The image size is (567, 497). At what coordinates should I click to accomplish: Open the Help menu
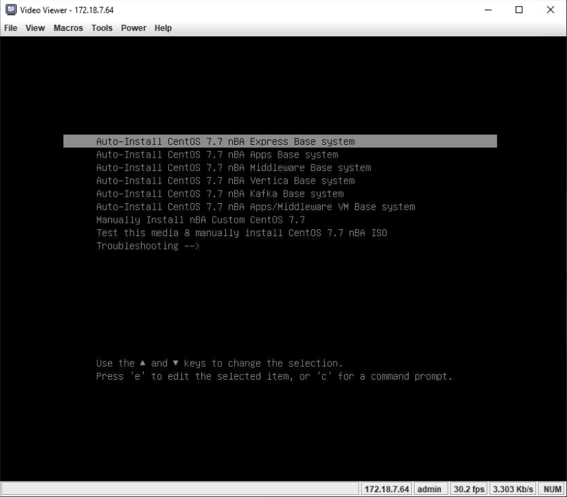pyautogui.click(x=163, y=27)
